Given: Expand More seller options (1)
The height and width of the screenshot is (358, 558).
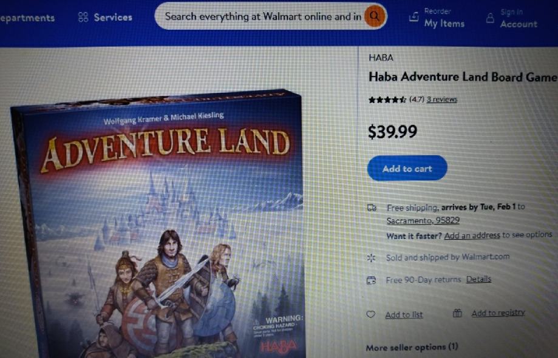Looking at the screenshot, I should tap(412, 347).
